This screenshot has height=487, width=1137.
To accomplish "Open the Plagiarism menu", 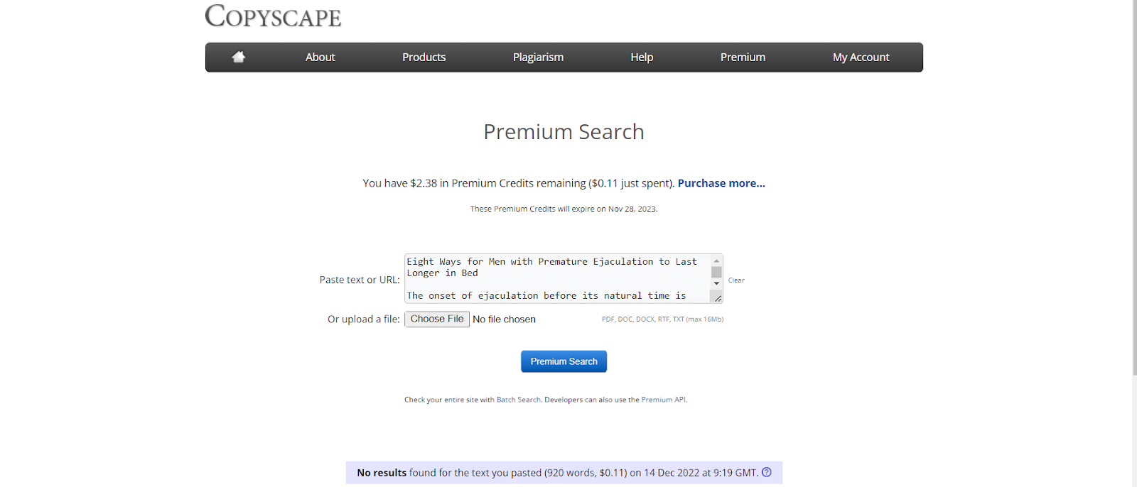I will (538, 58).
